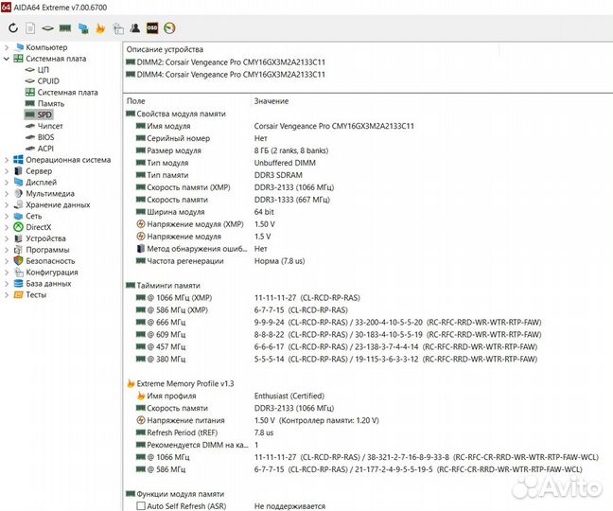Expand the Операционная система node
The image size is (613, 511).
7,160
